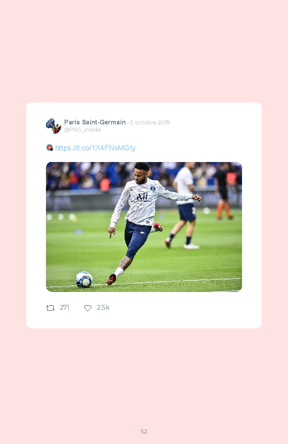Click the background player's navy shorts

(x=187, y=212)
